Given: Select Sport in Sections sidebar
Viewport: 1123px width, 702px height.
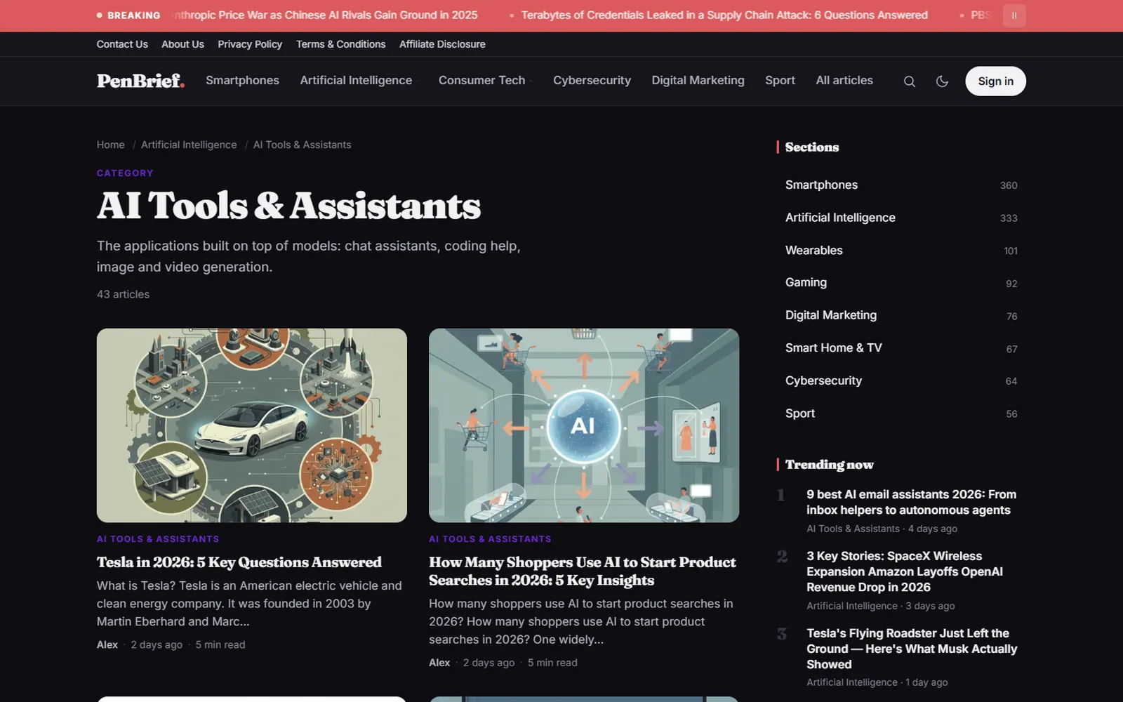Looking at the screenshot, I should click(901, 413).
